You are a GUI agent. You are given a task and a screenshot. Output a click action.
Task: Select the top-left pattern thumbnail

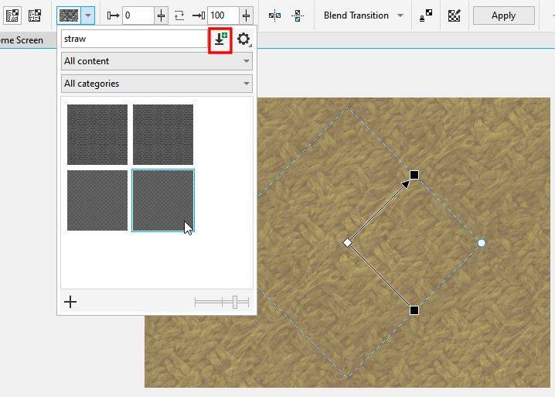(x=97, y=135)
